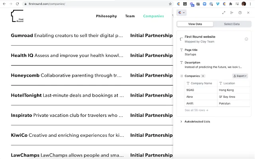Select the SF Bay Area cell
The width and height of the screenshot is (255, 159).
click(233, 97)
